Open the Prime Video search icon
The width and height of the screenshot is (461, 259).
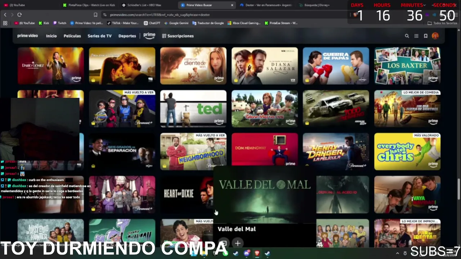[407, 36]
